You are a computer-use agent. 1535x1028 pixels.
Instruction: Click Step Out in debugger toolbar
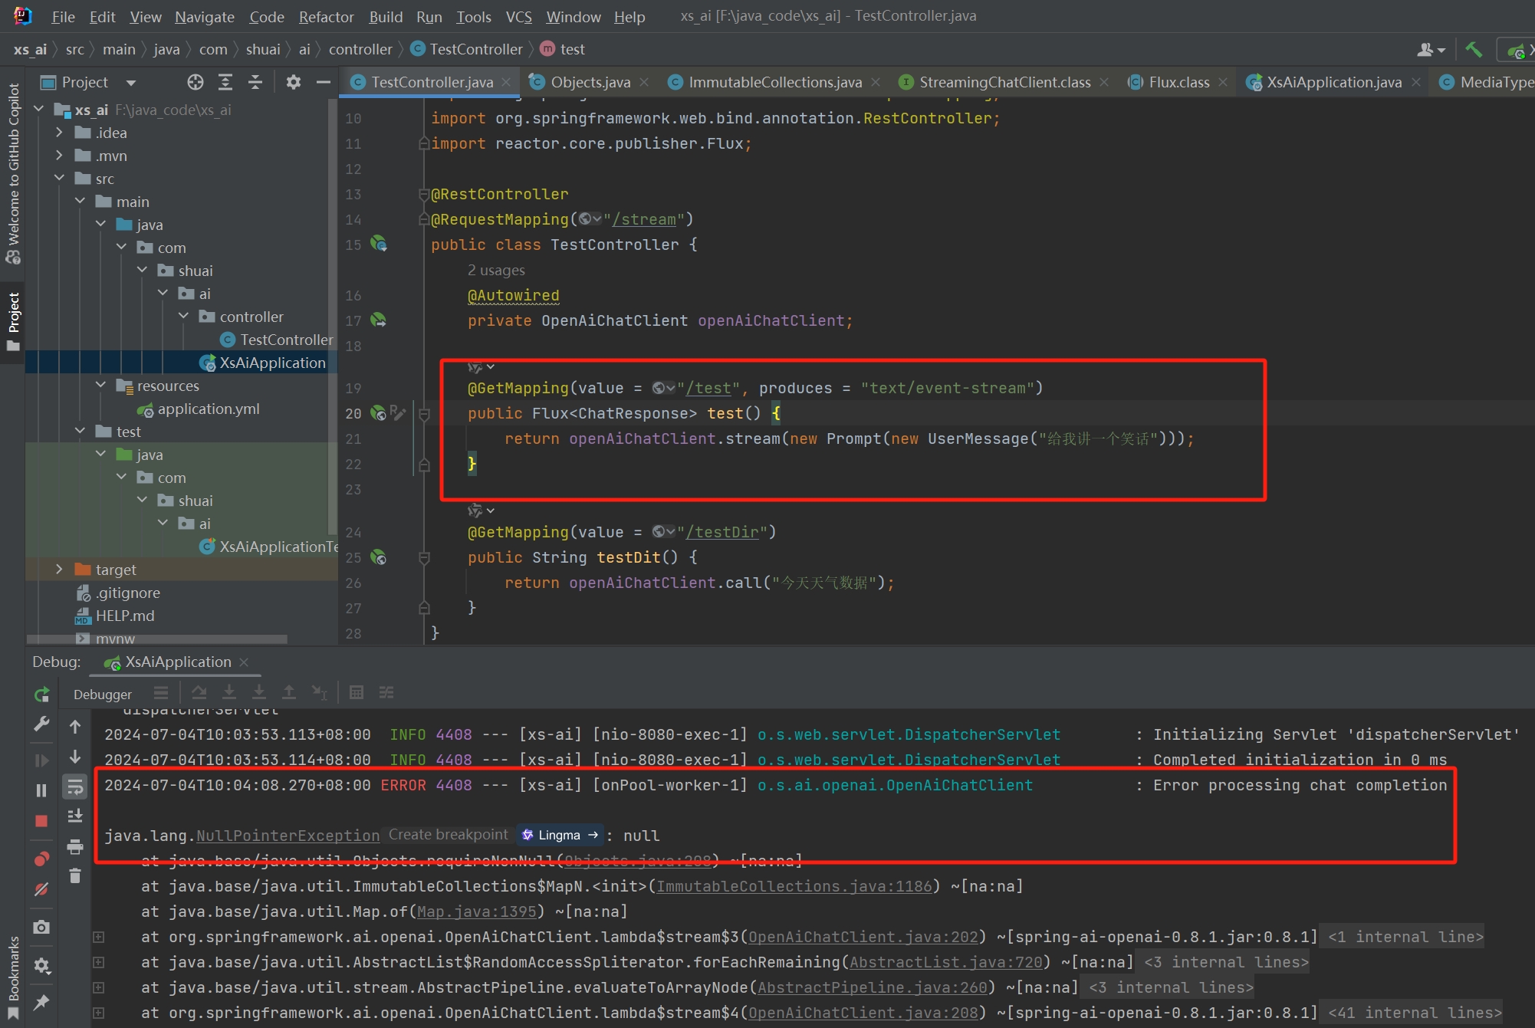coord(289,692)
